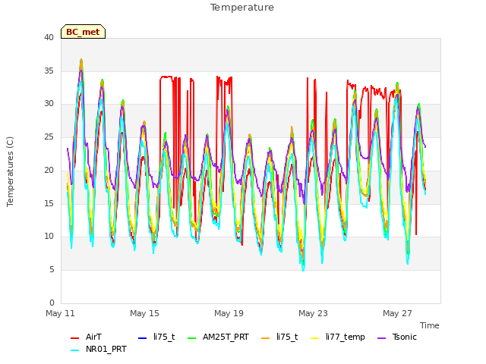Image resolution: width=486 pixels, height=364 pixels.
Task: Click the yellow li77_temp legend swatch
Action: tap(315, 337)
